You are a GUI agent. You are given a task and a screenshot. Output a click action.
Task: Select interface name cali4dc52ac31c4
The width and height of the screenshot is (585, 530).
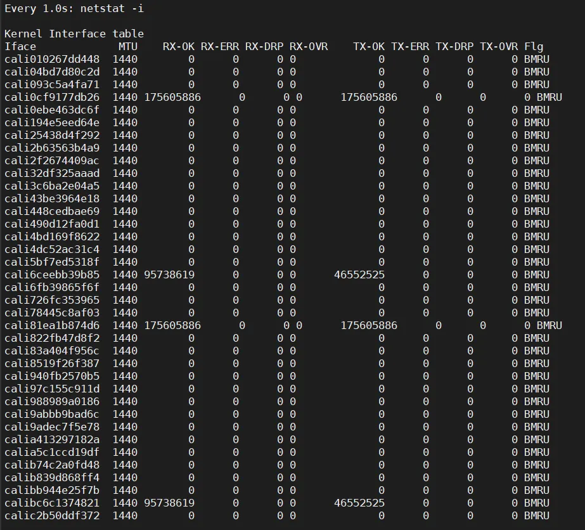(52, 250)
